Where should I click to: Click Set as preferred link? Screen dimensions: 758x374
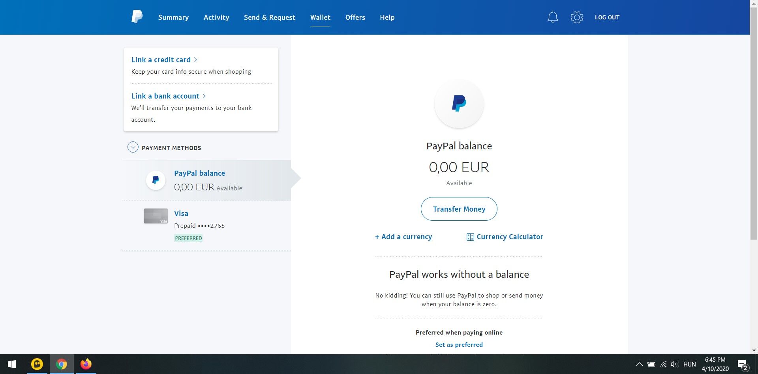coord(459,345)
